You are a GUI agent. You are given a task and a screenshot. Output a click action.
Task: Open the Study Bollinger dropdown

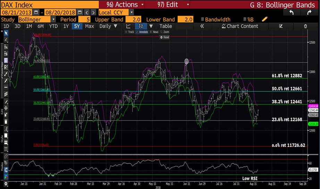[x=53, y=19]
